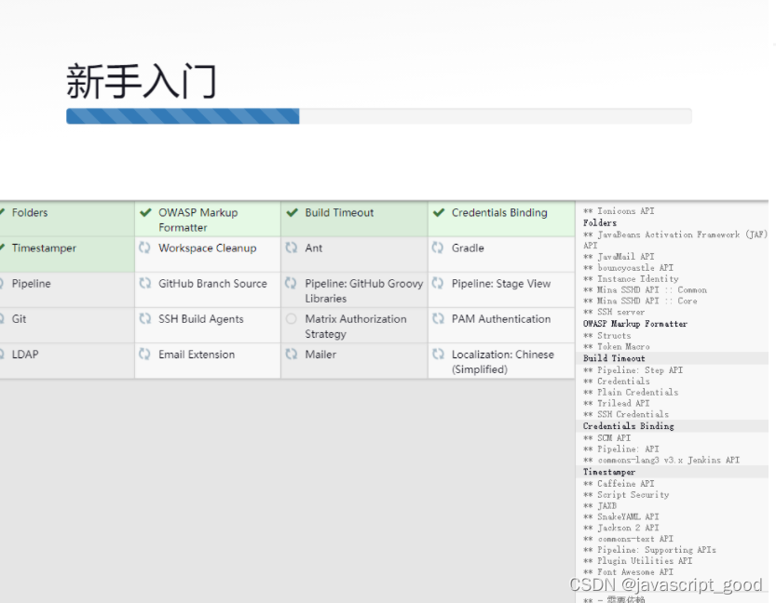Image resolution: width=776 pixels, height=603 pixels.
Task: Click spinner icon beside Localization: Chinese (Simplified)
Action: [x=438, y=355]
